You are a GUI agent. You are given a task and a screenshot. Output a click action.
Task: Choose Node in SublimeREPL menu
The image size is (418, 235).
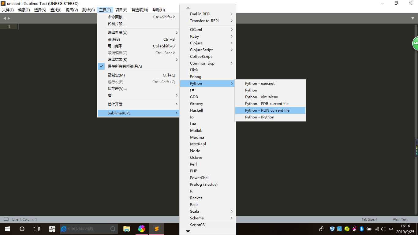tap(207, 151)
